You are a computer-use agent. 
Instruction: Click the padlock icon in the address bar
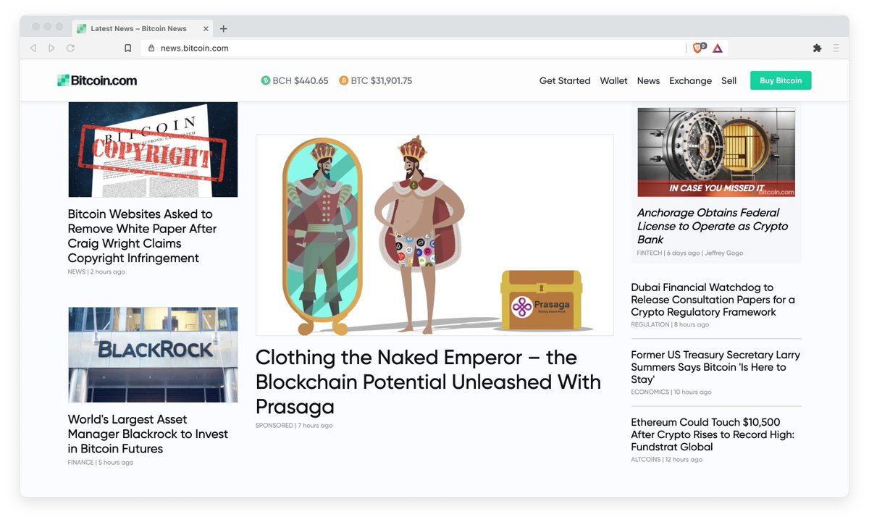151,49
